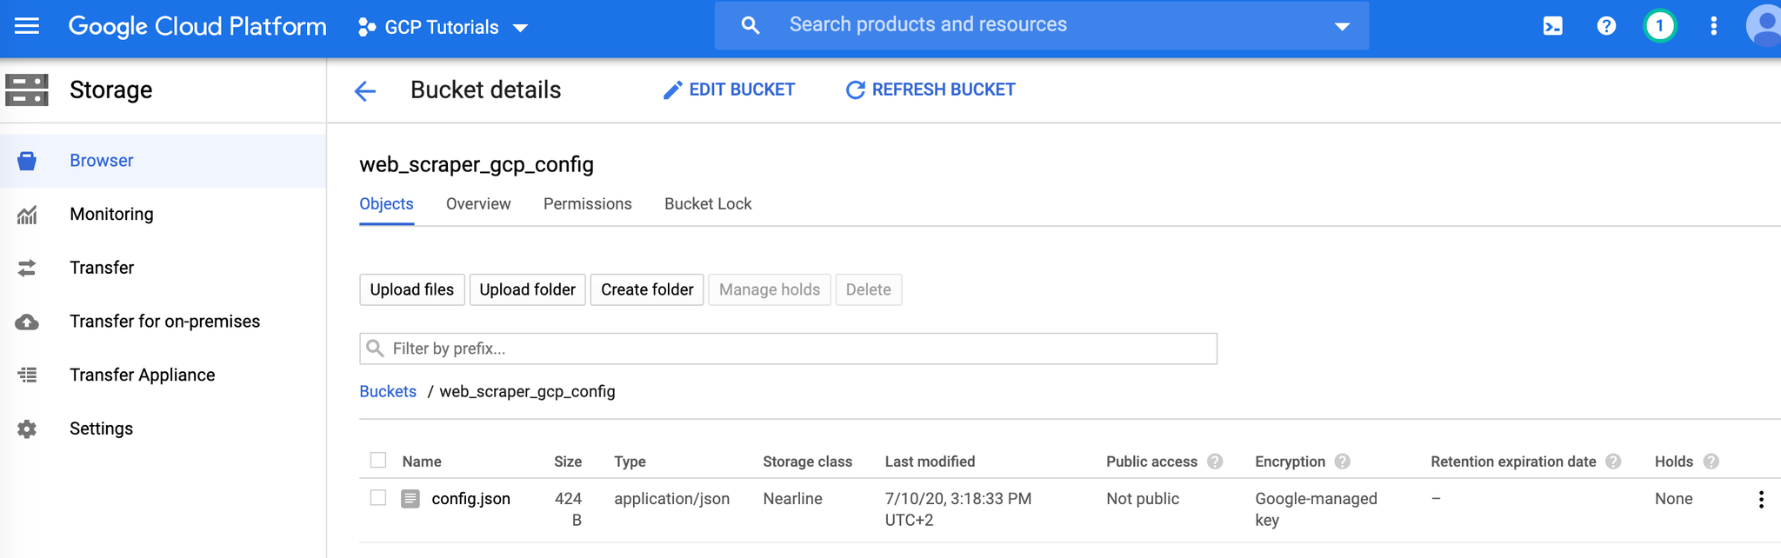Open the help question mark icon
Screen dimensions: 1781x558
click(1606, 26)
